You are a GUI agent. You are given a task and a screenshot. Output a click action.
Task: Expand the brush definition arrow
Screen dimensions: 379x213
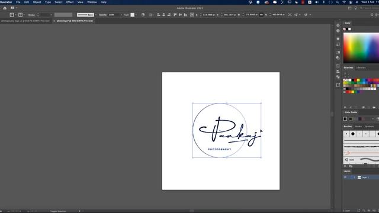pos(96,15)
